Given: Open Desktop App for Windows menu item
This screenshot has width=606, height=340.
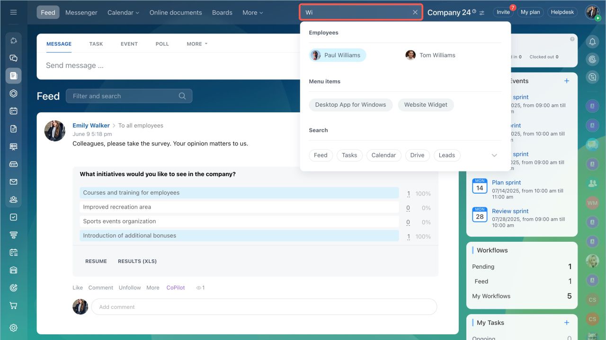Looking at the screenshot, I should [351, 105].
